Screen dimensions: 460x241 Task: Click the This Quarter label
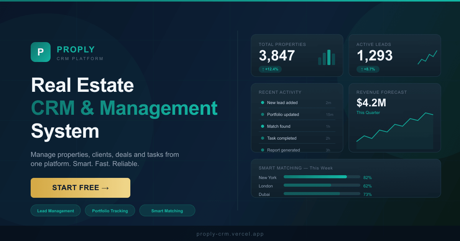(368, 112)
